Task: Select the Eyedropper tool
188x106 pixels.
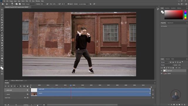Action: (x=2, y=25)
